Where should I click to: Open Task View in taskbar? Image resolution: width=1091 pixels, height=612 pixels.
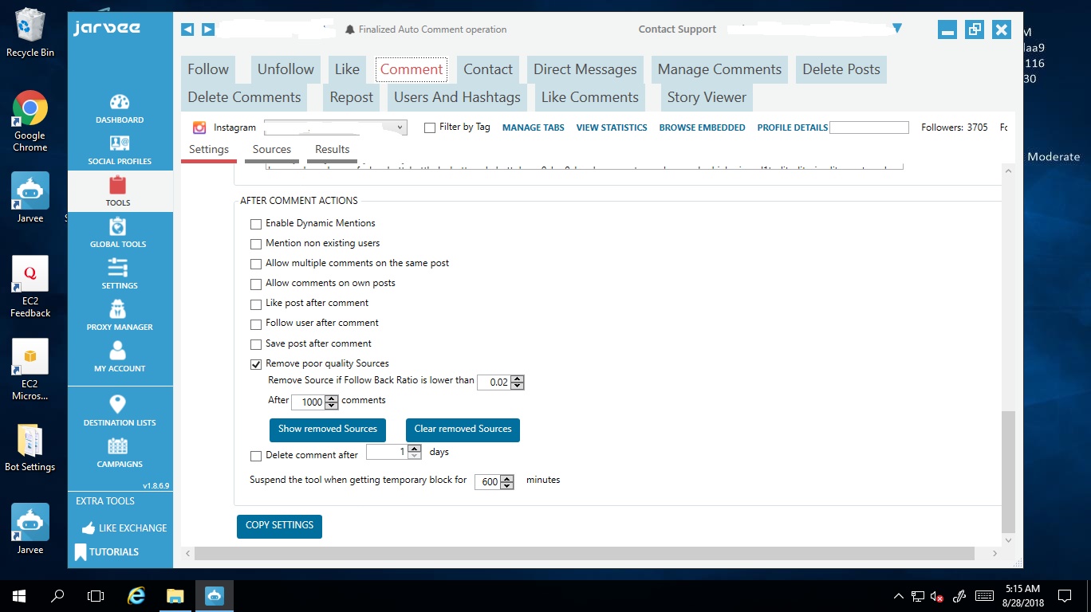click(96, 596)
